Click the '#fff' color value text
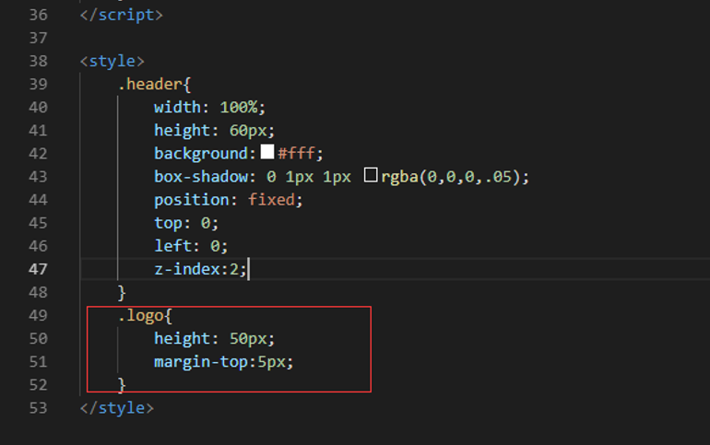Viewport: 710px width, 445px height. pos(296,153)
